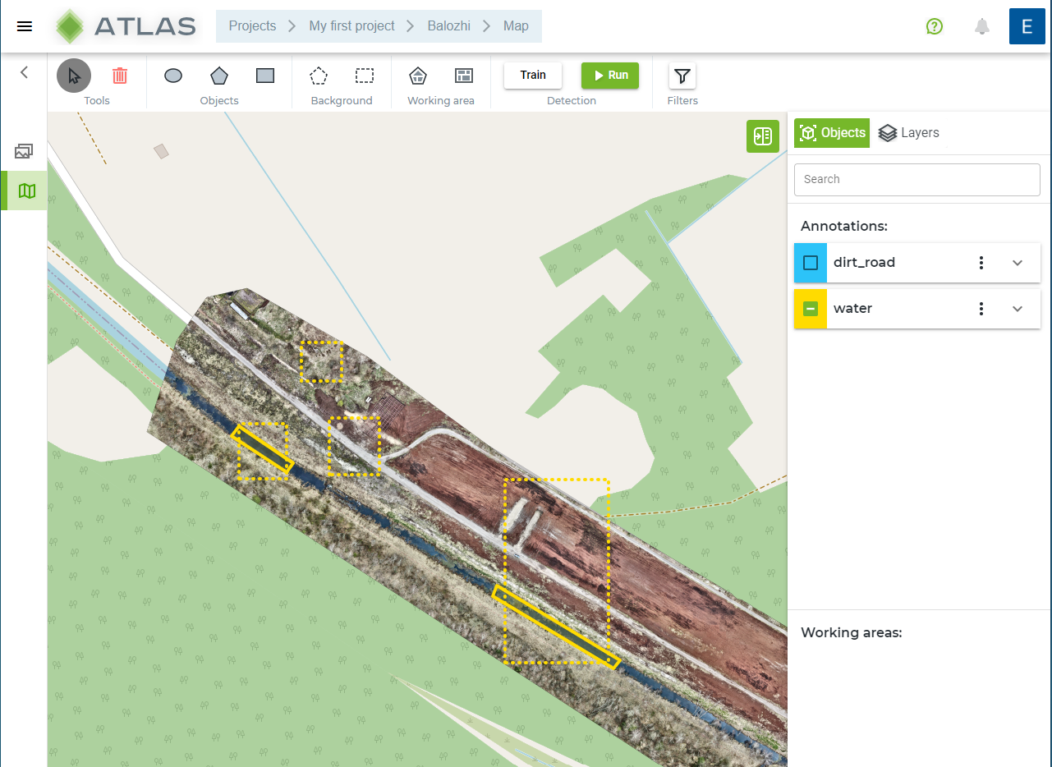Go to Projects breadcrumb
The image size is (1052, 767).
(x=252, y=26)
